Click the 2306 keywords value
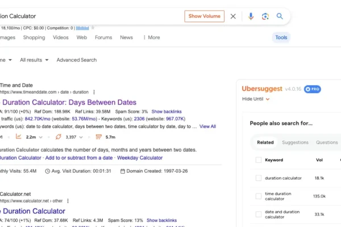The image size is (341, 227). coord(139,119)
